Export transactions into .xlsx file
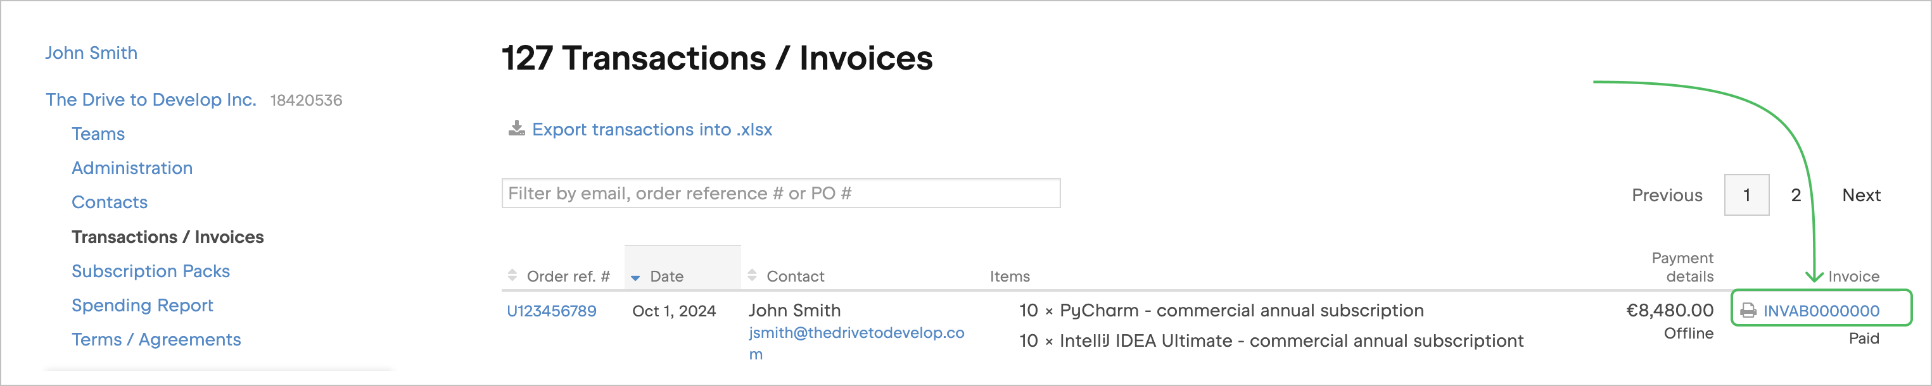This screenshot has width=1932, height=386. pos(652,130)
